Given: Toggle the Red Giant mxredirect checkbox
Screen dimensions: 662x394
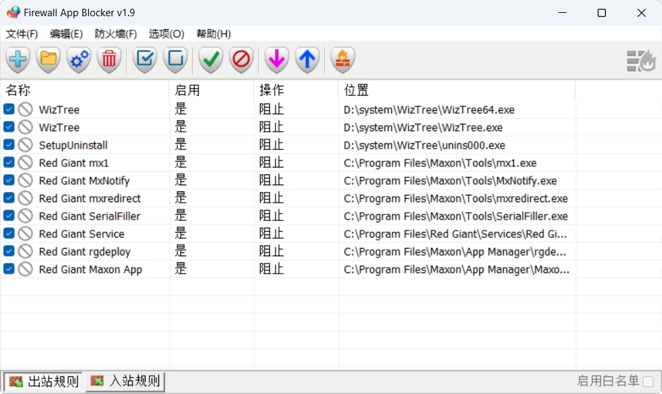Looking at the screenshot, I should coord(9,197).
